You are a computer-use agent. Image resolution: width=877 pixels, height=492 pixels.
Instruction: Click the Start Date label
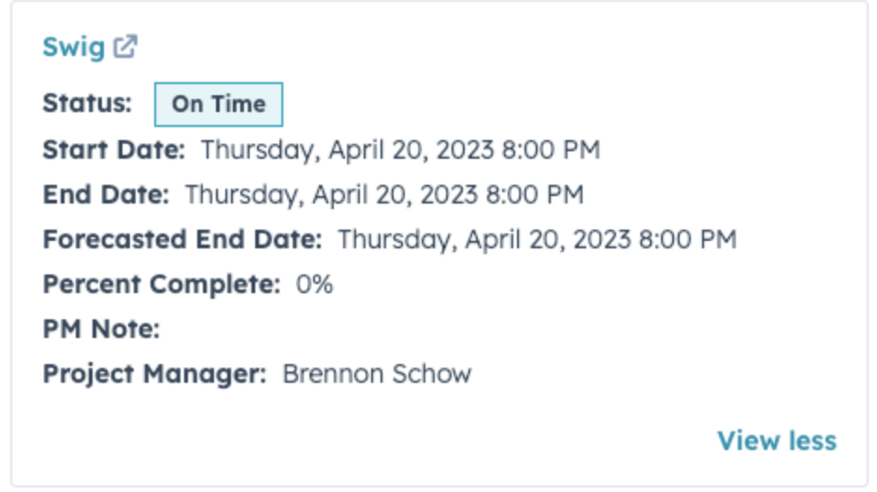pyautogui.click(x=113, y=149)
